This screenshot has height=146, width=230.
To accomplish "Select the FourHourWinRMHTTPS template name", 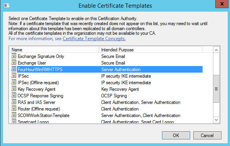I will click(x=40, y=70).
